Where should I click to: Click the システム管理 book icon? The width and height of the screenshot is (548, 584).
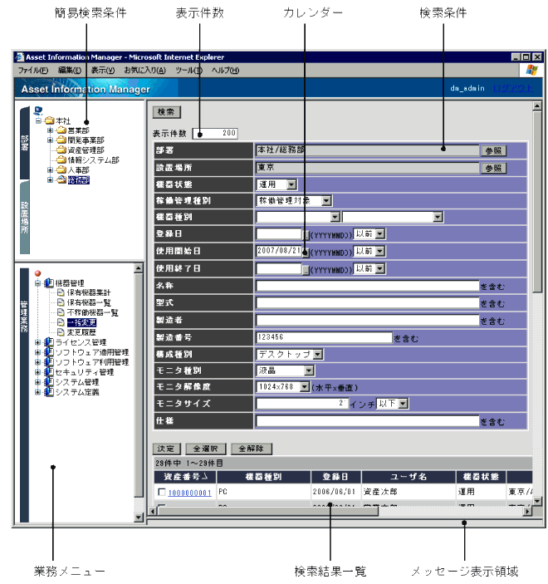[x=49, y=382]
